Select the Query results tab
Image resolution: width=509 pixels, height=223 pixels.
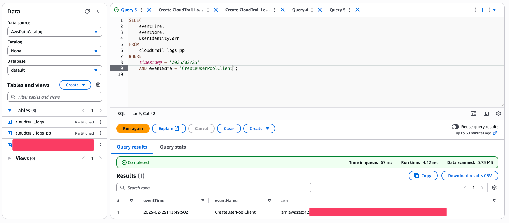(x=132, y=147)
